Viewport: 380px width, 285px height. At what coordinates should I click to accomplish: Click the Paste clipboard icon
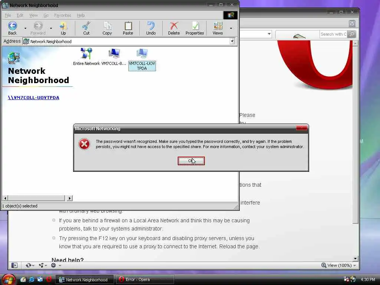pyautogui.click(x=128, y=28)
